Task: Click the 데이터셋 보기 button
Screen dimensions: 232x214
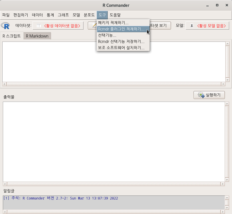Action: coord(160,26)
